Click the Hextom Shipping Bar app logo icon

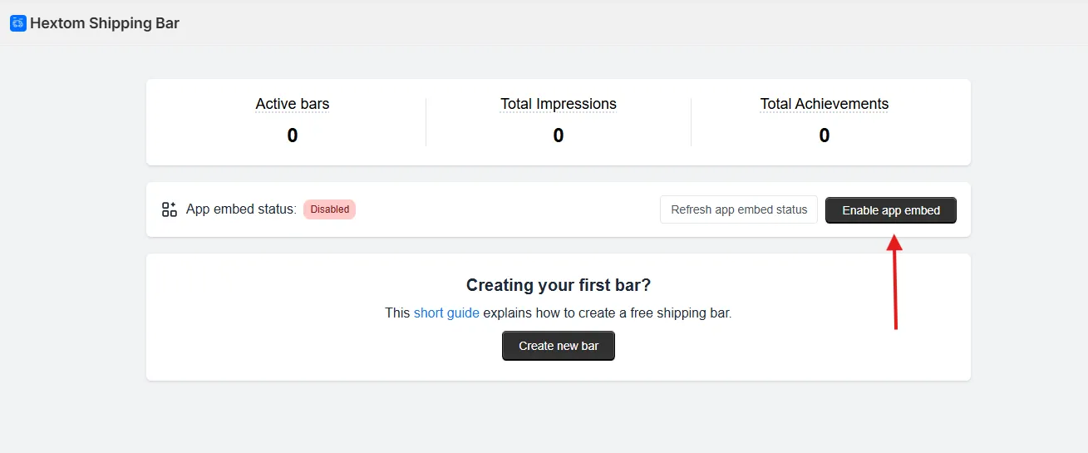(18, 23)
